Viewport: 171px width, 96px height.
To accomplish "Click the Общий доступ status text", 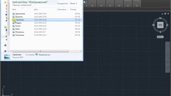I will click(x=44, y=55).
